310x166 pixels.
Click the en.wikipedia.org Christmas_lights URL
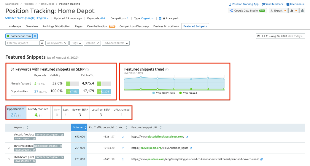click(x=160, y=148)
